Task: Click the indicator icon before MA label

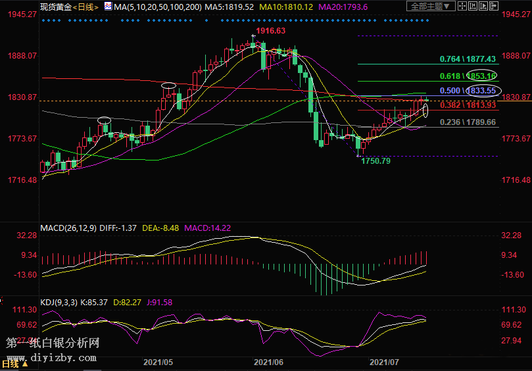Action: click(x=107, y=7)
